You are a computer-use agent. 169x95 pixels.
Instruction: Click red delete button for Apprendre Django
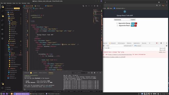(x=136, y=23)
